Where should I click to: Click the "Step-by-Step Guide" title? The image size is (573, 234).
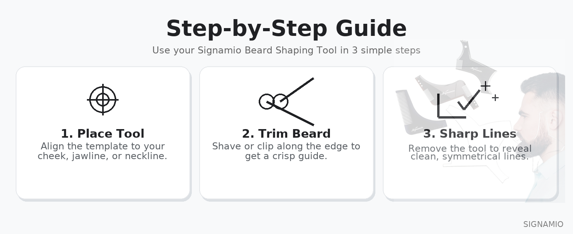[x=286, y=28]
